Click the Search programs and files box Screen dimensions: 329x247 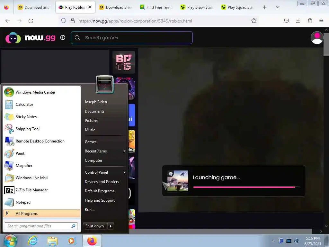[x=41, y=226]
